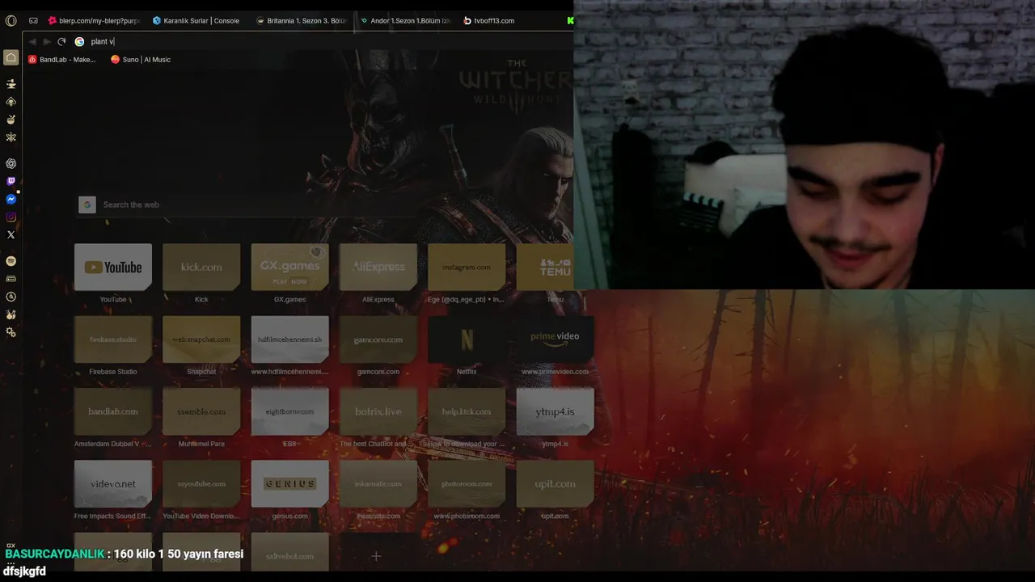Screen dimensions: 1035x582
Task: Open the BandLab bookmark
Action: pos(62,59)
